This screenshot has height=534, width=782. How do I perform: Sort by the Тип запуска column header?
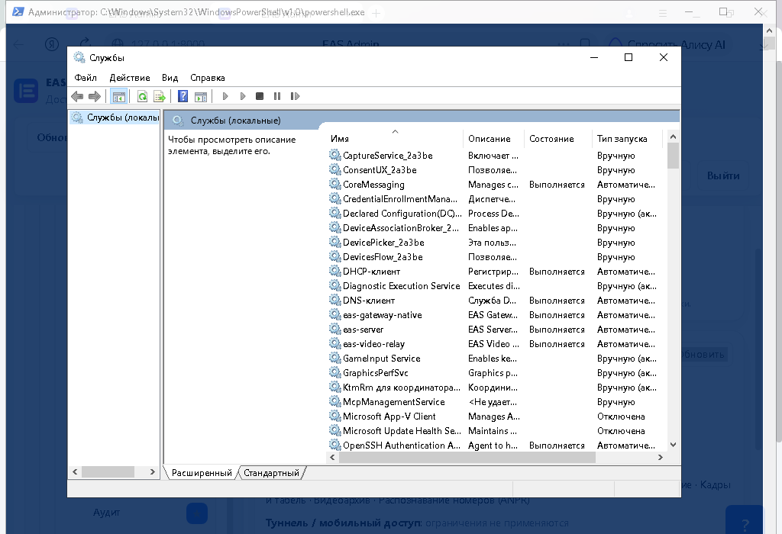click(x=628, y=139)
